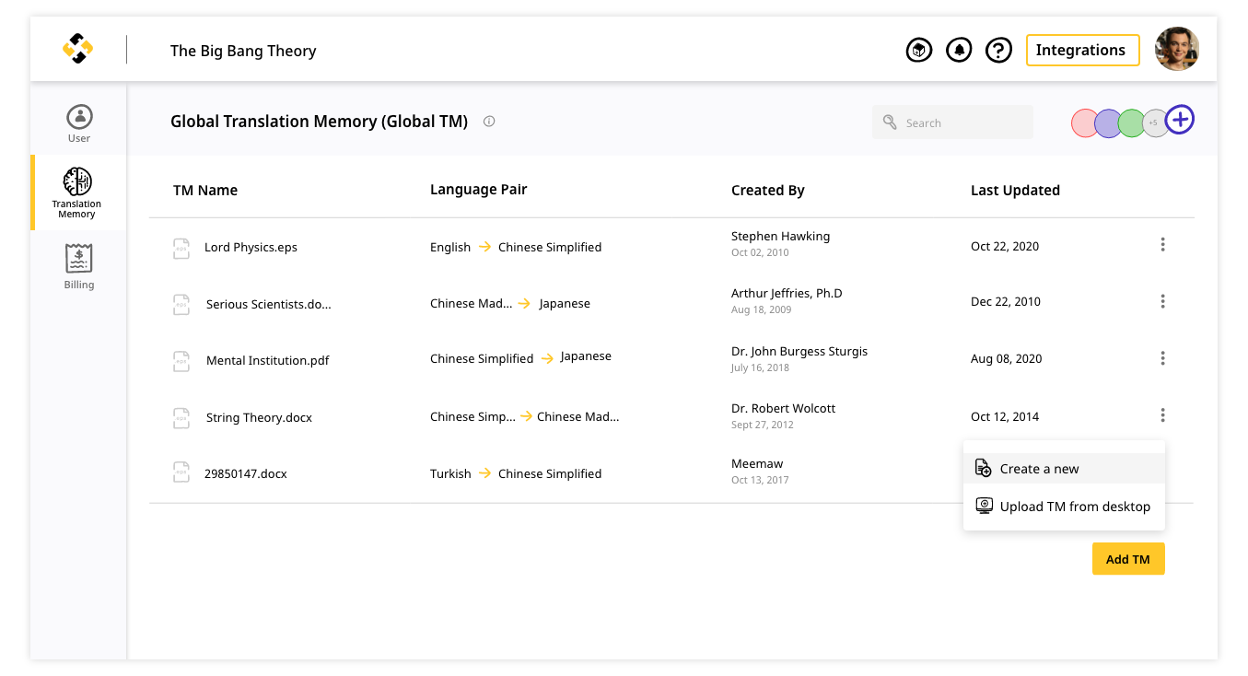Select the green member avatar circle

[1132, 123]
